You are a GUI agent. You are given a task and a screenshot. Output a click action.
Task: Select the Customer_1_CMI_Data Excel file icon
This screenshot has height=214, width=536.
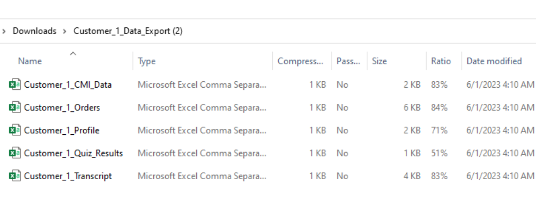14,85
